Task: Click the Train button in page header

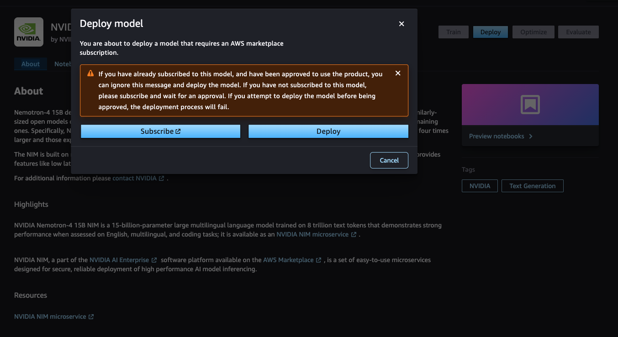Action: click(454, 32)
